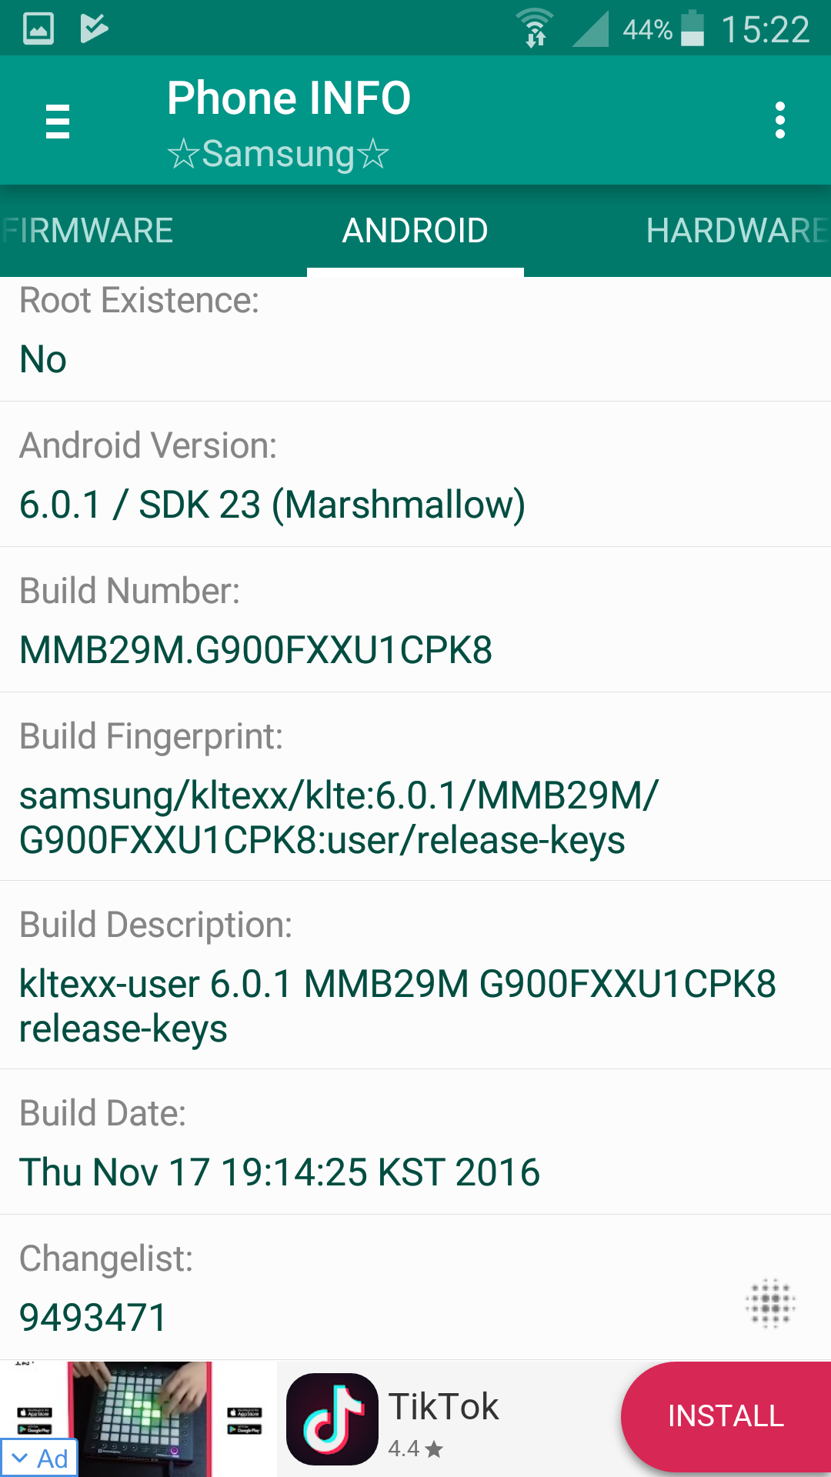Tap the Build Fingerprint entry

point(415,786)
